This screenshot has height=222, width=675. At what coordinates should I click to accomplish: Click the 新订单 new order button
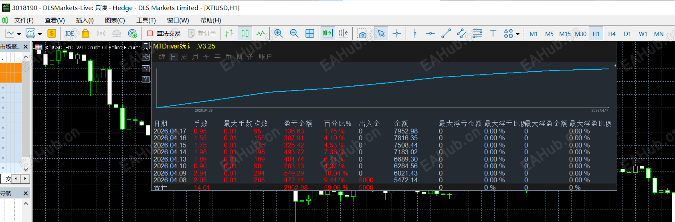(202, 34)
